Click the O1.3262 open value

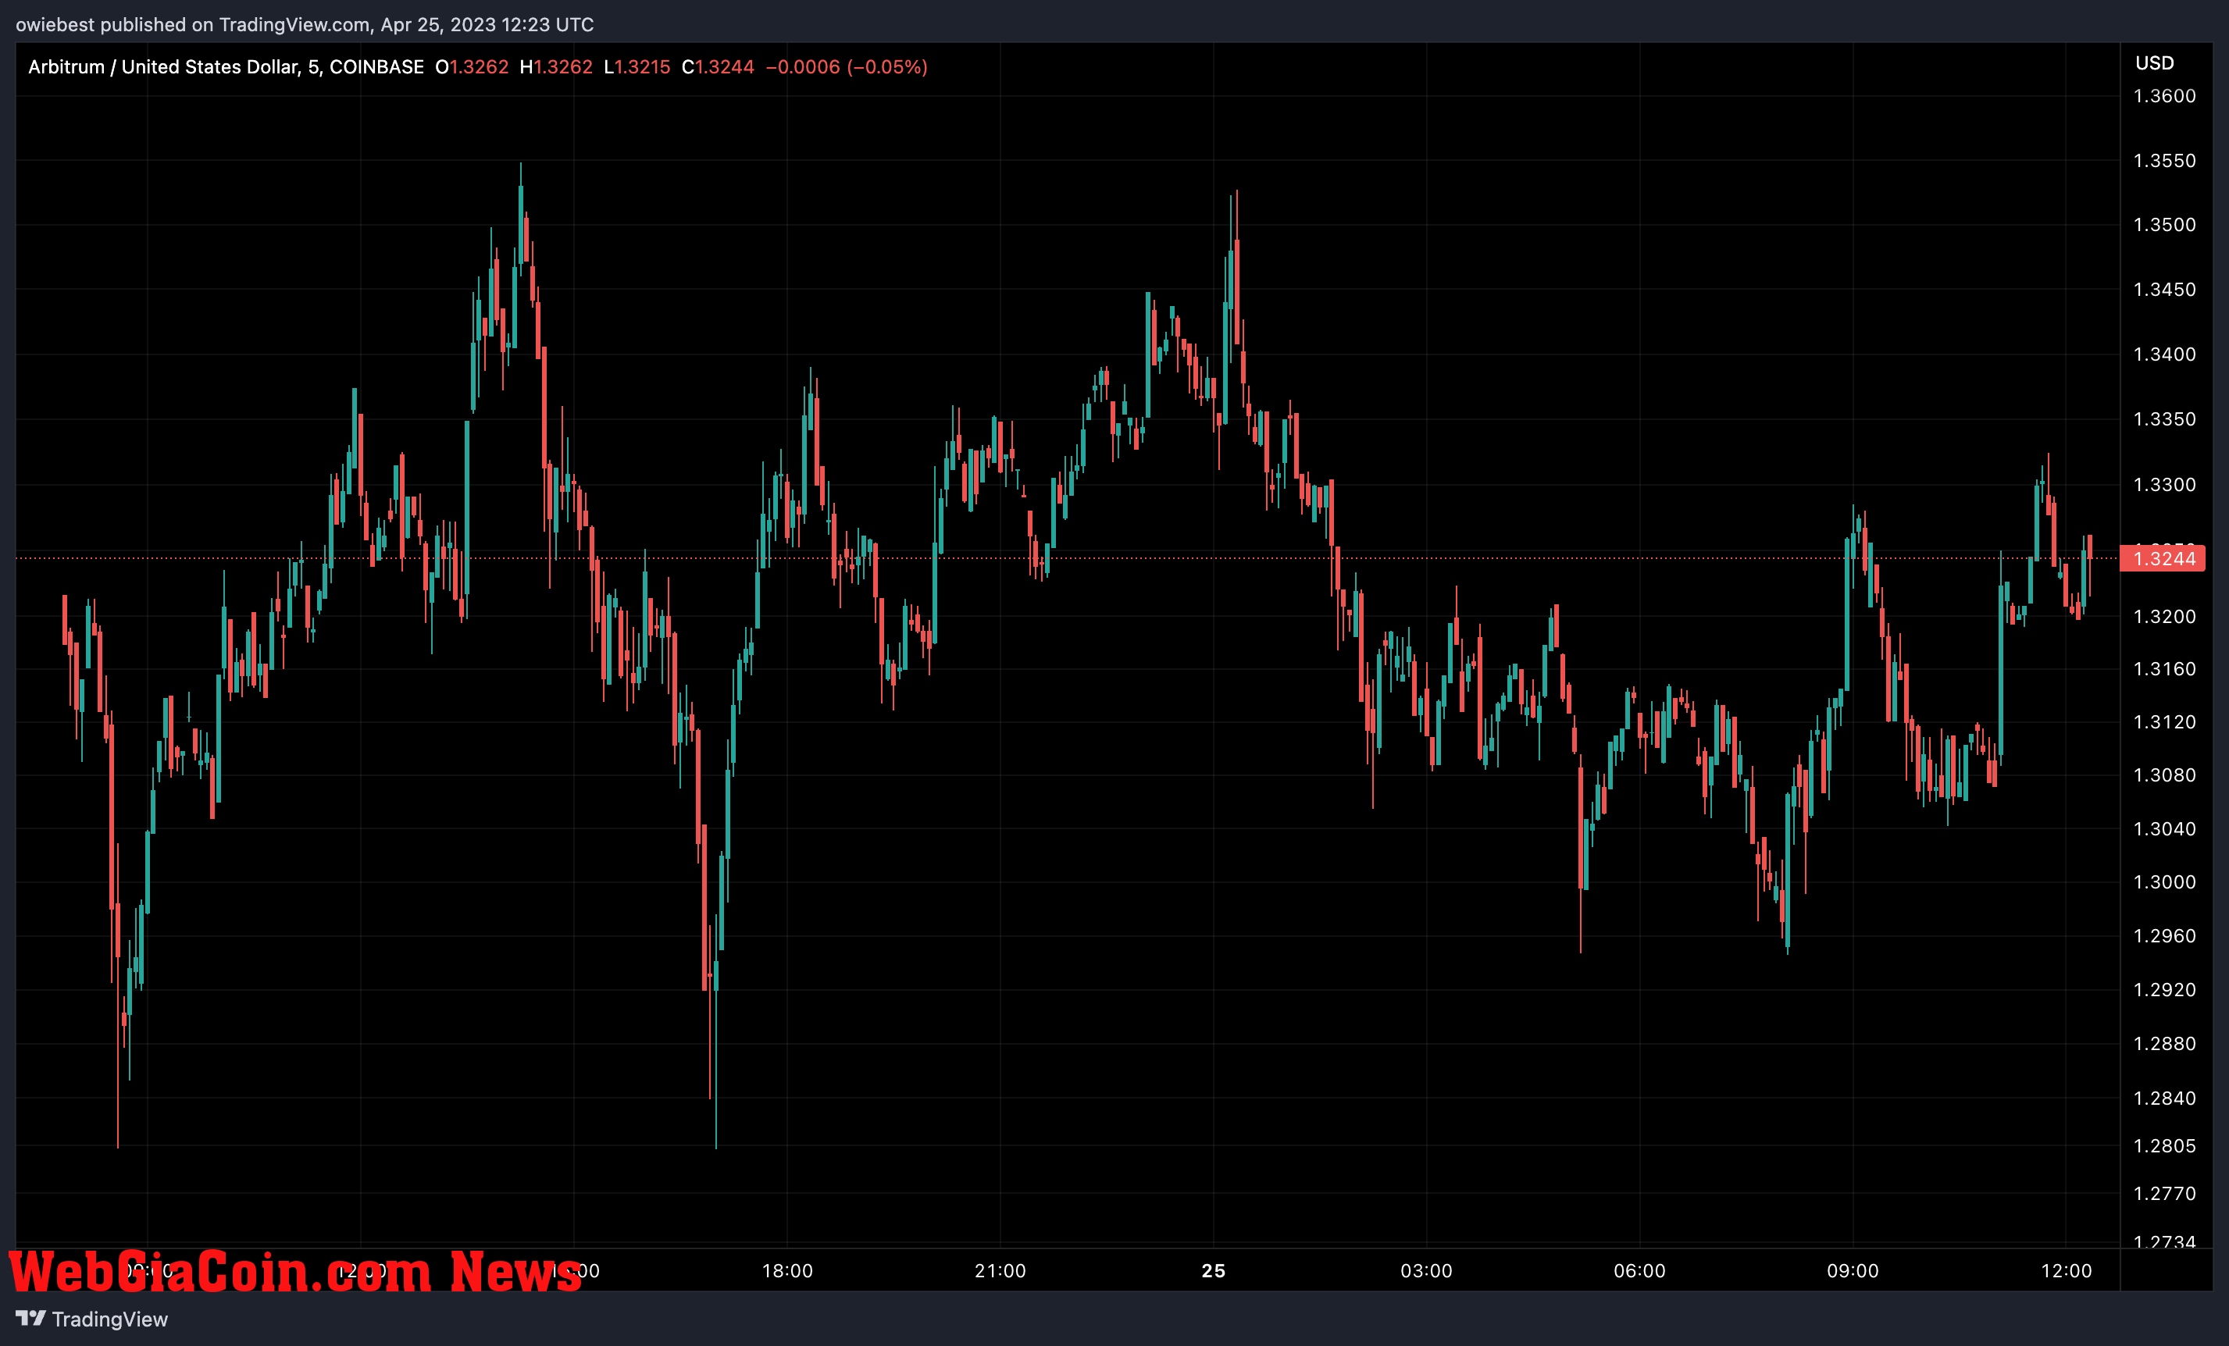(x=473, y=67)
